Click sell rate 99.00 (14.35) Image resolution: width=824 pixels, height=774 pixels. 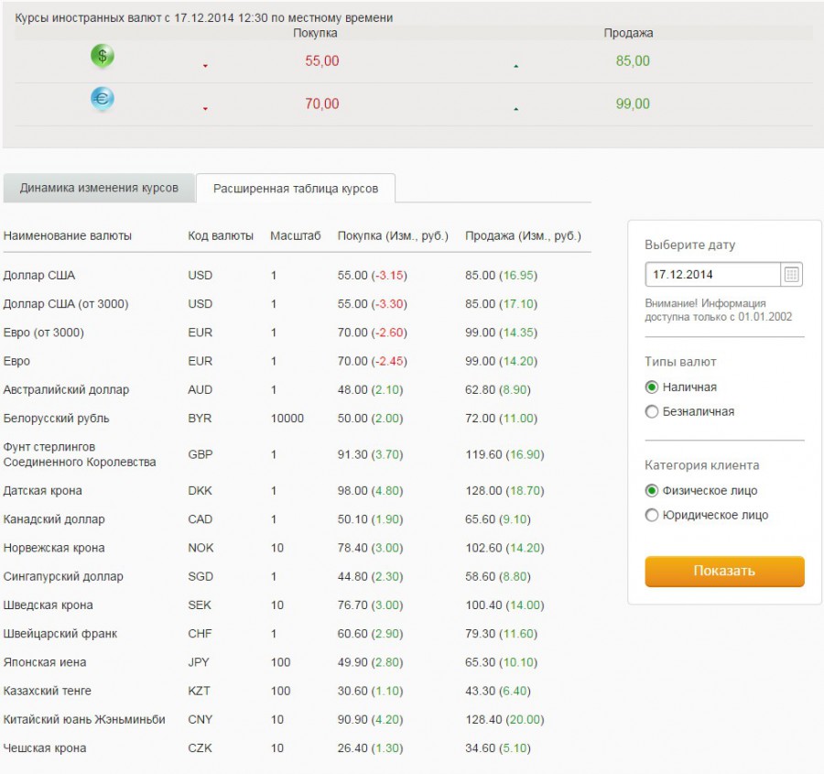502,332
